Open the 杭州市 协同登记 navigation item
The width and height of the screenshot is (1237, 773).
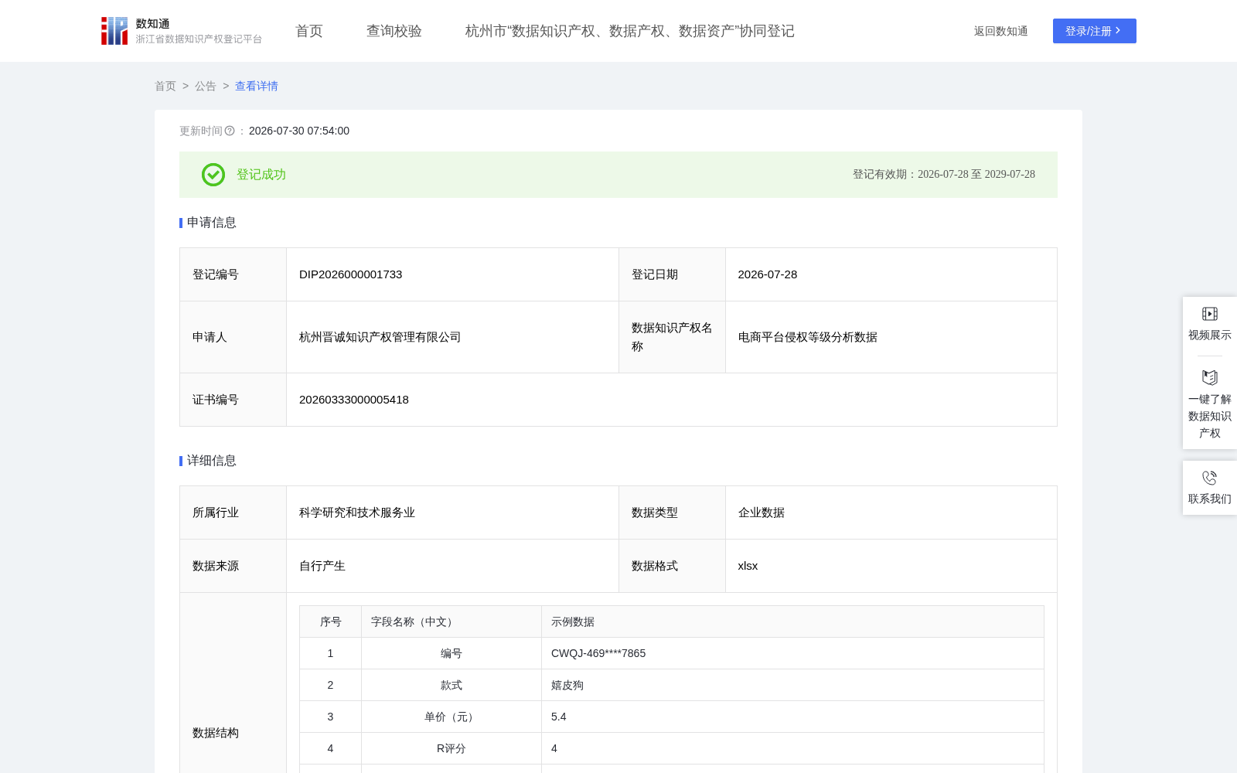click(630, 31)
